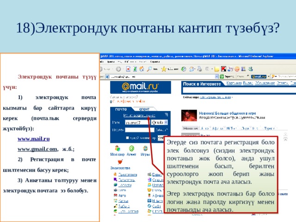Open the Избранное menu
Screen dimensions: 296x222
click(130, 62)
